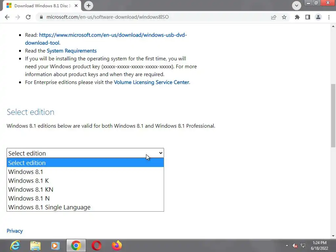Open a new browser tab
The height and width of the screenshot is (252, 336).
coord(89,6)
